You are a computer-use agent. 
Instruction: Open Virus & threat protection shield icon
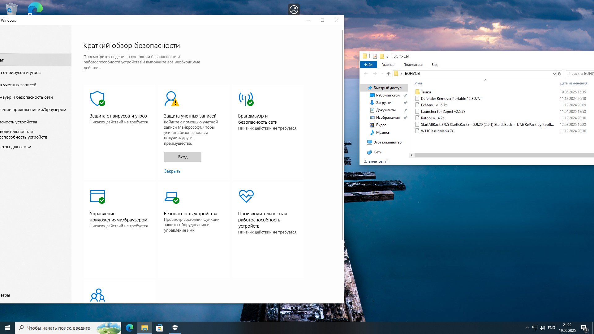click(97, 99)
